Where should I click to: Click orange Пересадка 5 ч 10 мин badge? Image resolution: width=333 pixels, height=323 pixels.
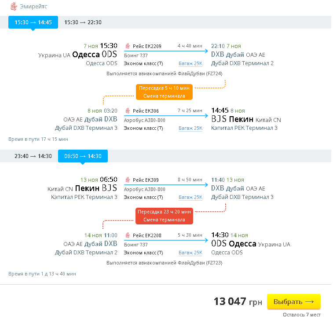[x=165, y=92]
